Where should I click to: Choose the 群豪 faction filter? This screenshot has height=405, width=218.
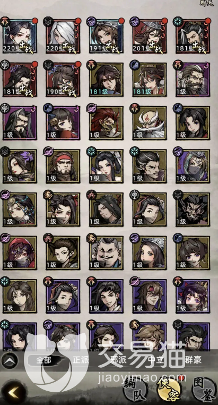coord(193,359)
